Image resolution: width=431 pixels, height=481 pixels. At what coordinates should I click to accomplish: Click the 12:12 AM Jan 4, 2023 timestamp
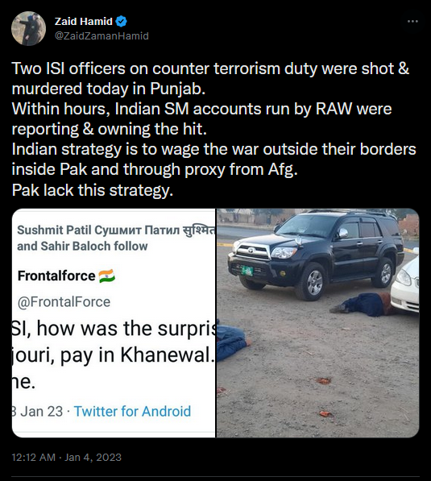point(67,458)
